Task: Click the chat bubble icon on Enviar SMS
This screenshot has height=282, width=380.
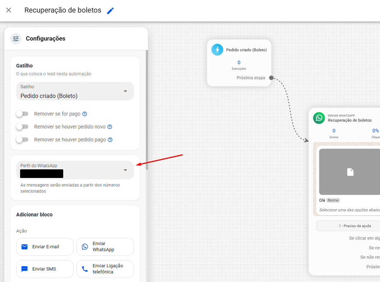Action: [x=24, y=269]
